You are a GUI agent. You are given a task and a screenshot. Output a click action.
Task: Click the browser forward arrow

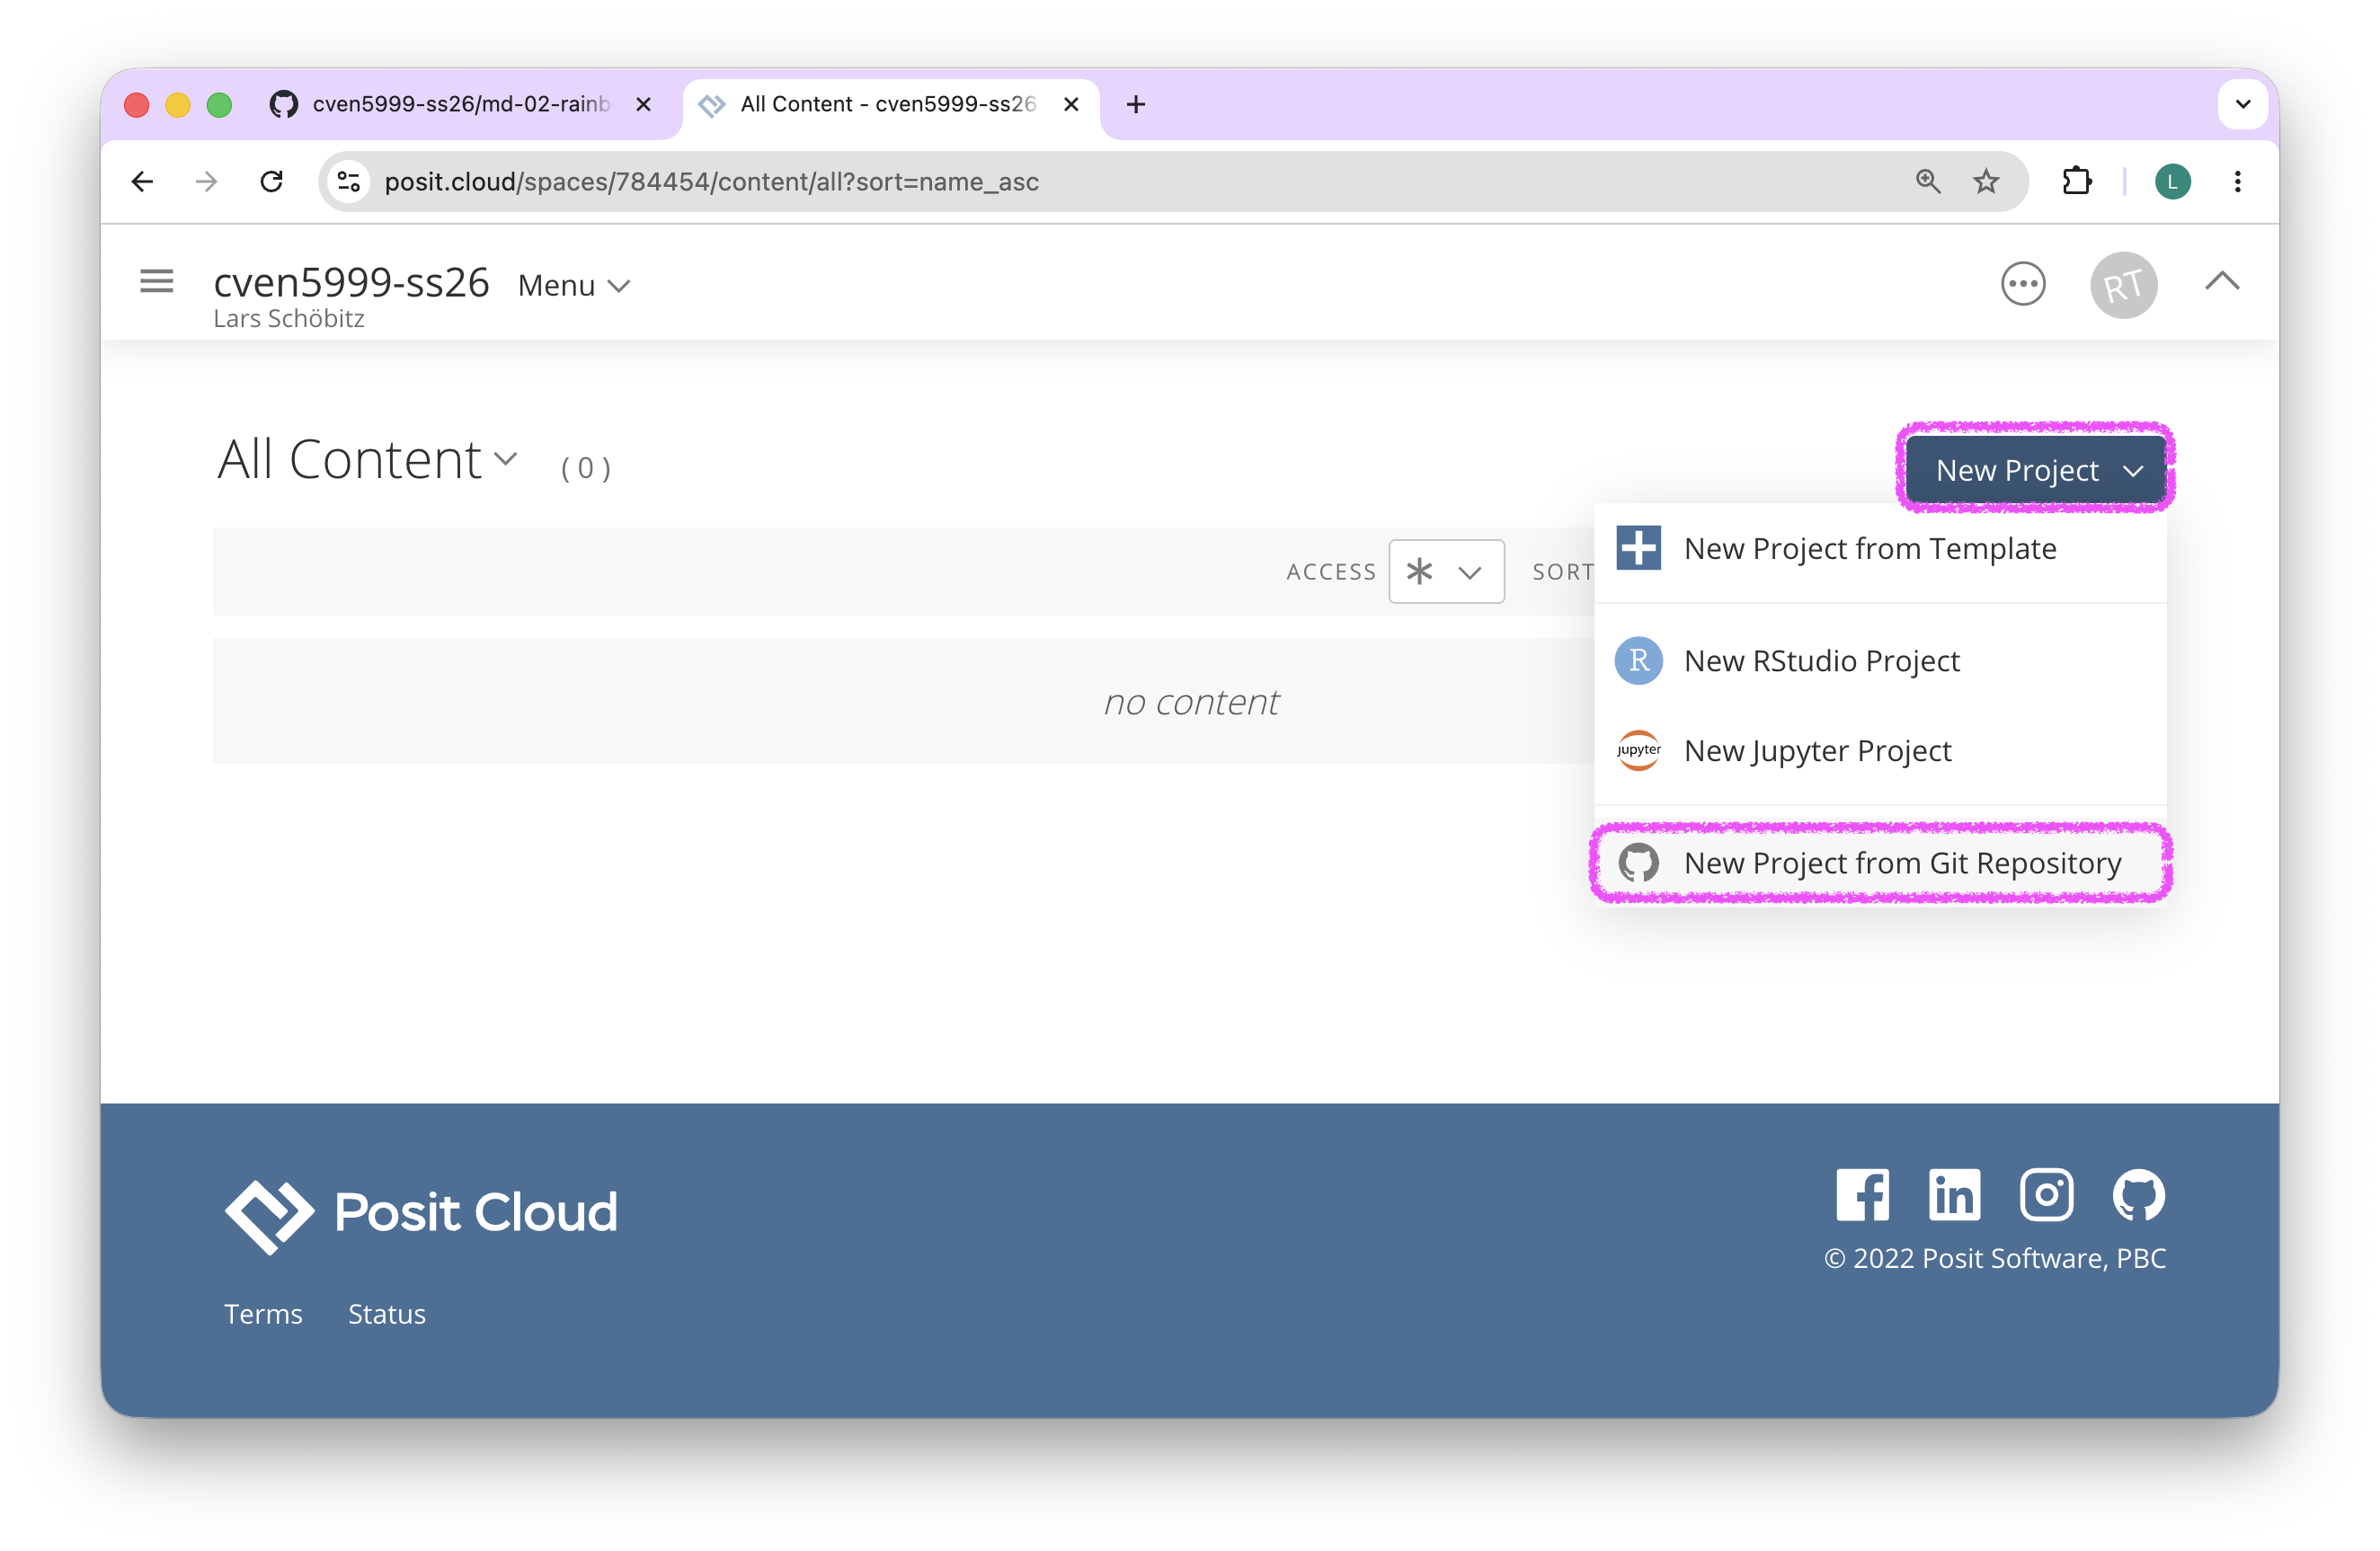tap(206, 181)
